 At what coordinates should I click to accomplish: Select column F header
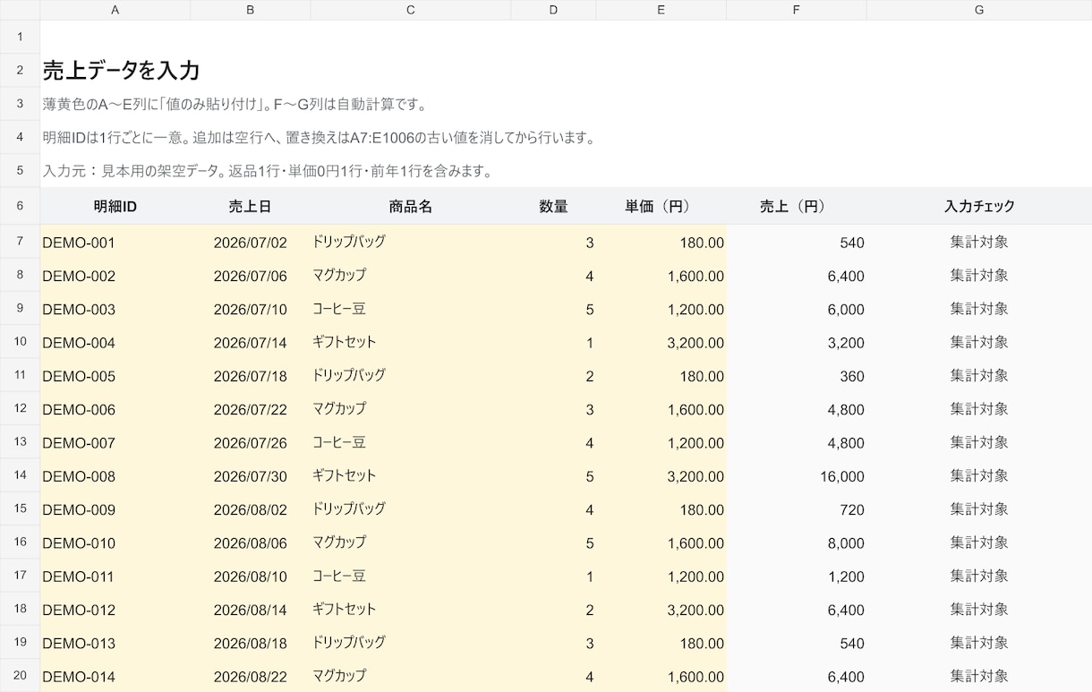point(796,10)
